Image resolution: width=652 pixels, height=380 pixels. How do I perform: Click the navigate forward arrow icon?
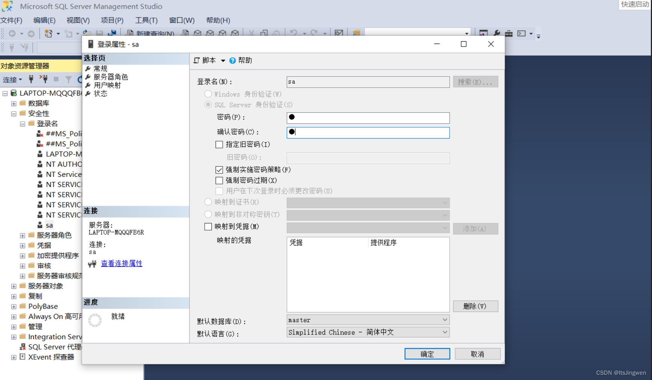(x=31, y=34)
